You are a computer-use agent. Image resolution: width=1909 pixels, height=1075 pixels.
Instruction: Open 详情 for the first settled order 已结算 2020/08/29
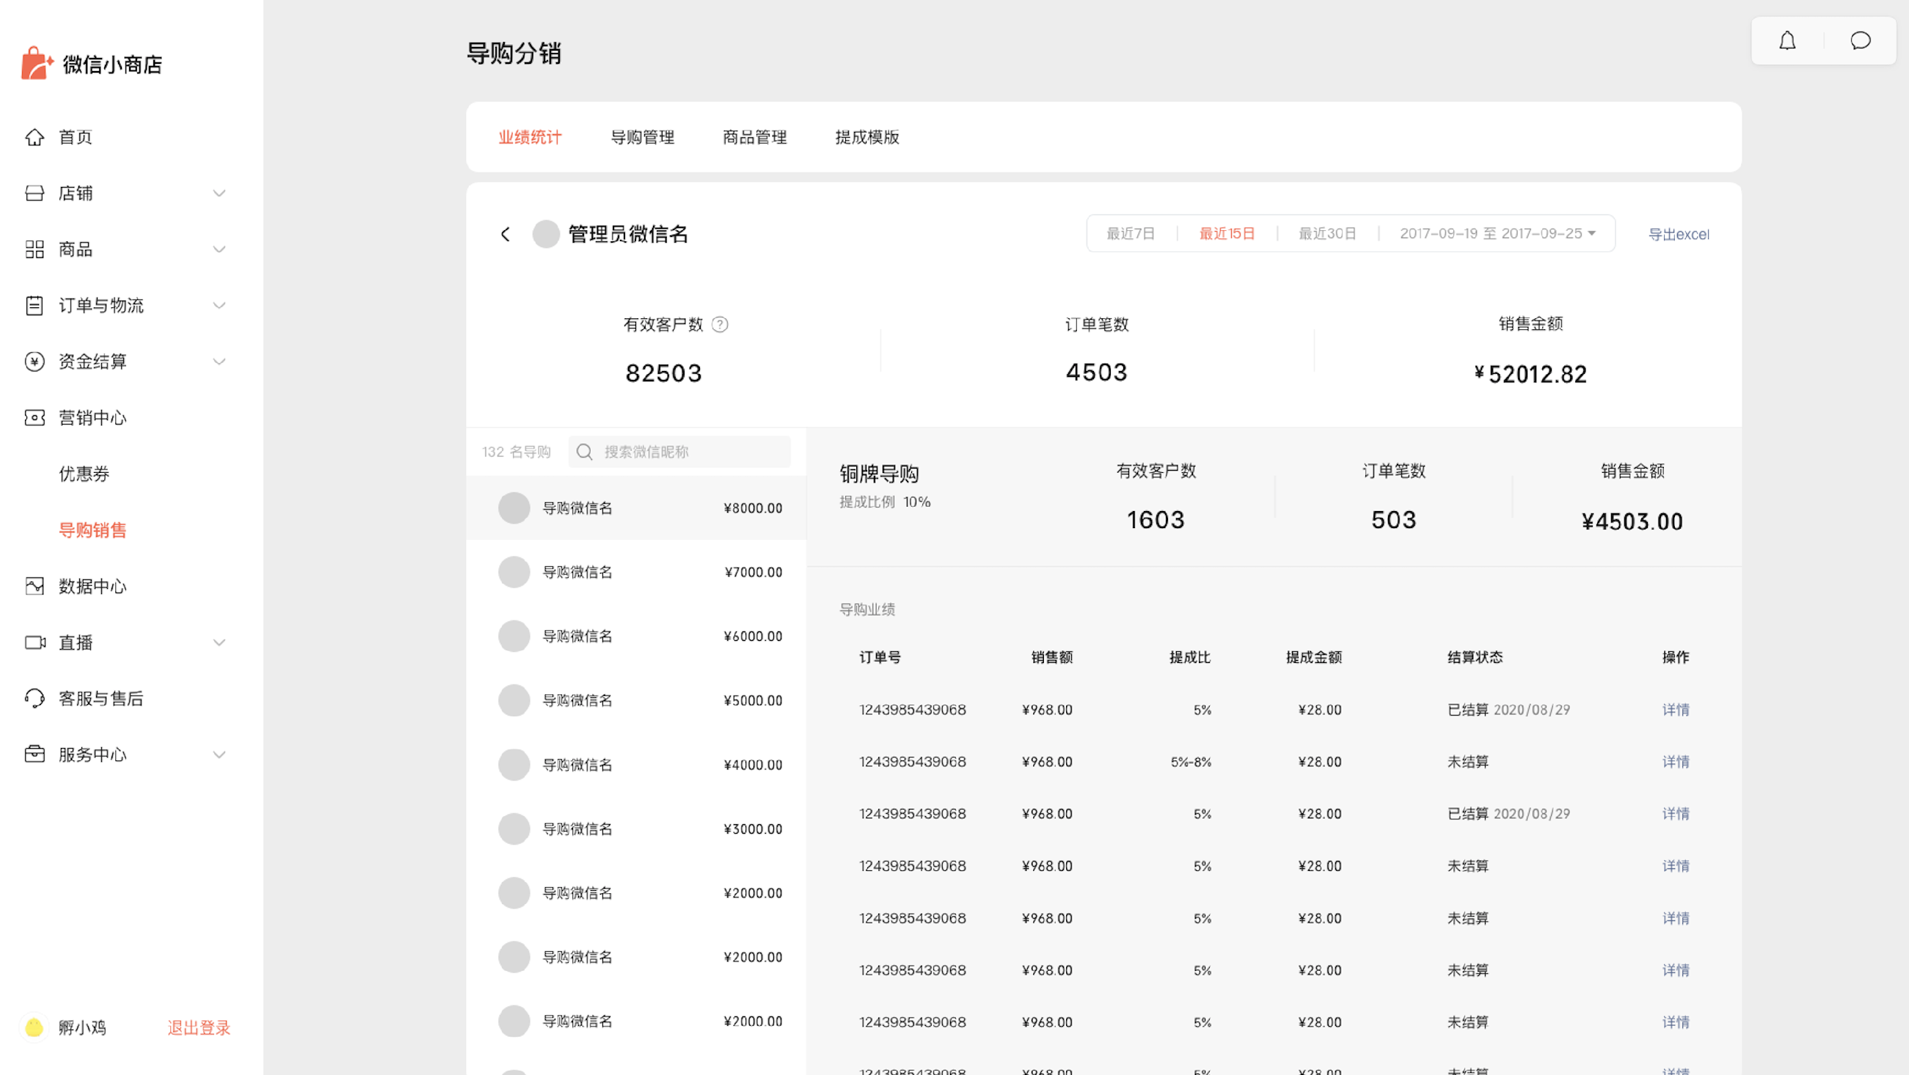coord(1676,710)
